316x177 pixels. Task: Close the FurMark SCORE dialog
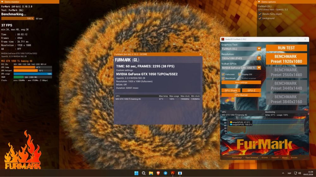point(200,54)
